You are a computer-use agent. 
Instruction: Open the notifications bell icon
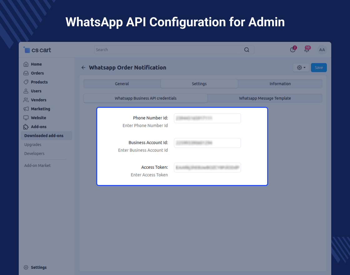[x=307, y=49]
